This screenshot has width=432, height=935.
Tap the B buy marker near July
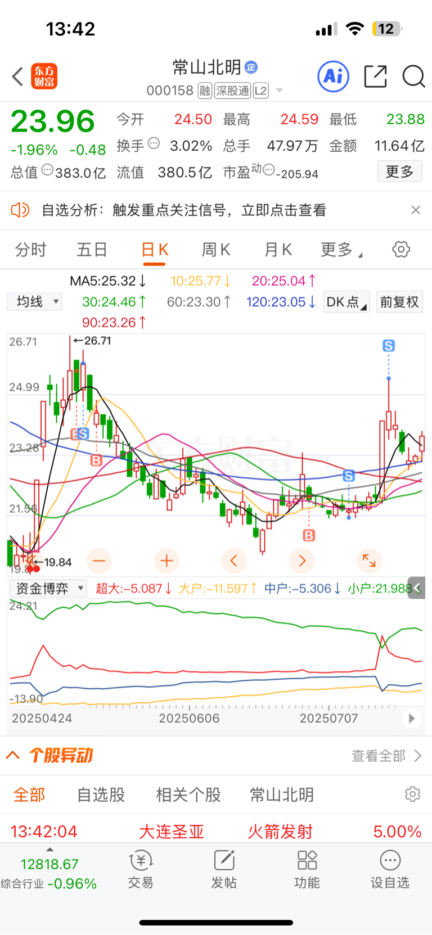coord(309,535)
